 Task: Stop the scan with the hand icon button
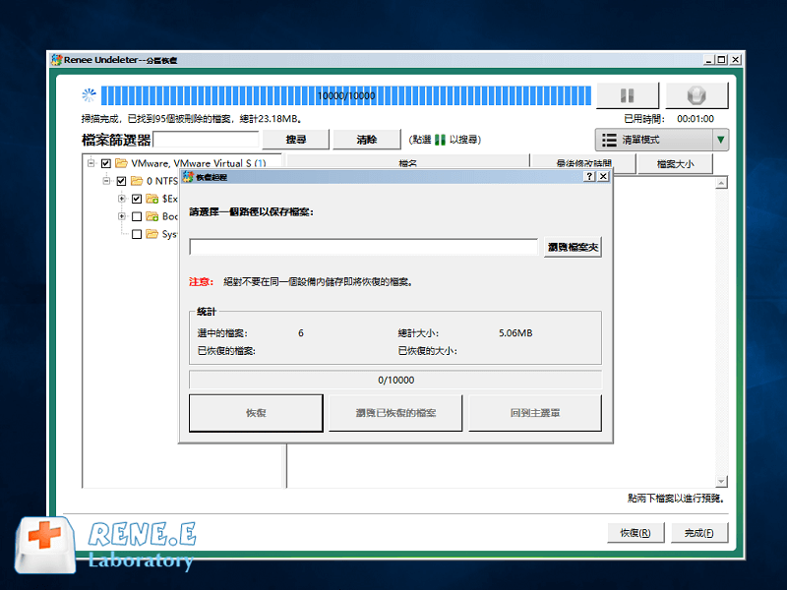[x=696, y=95]
